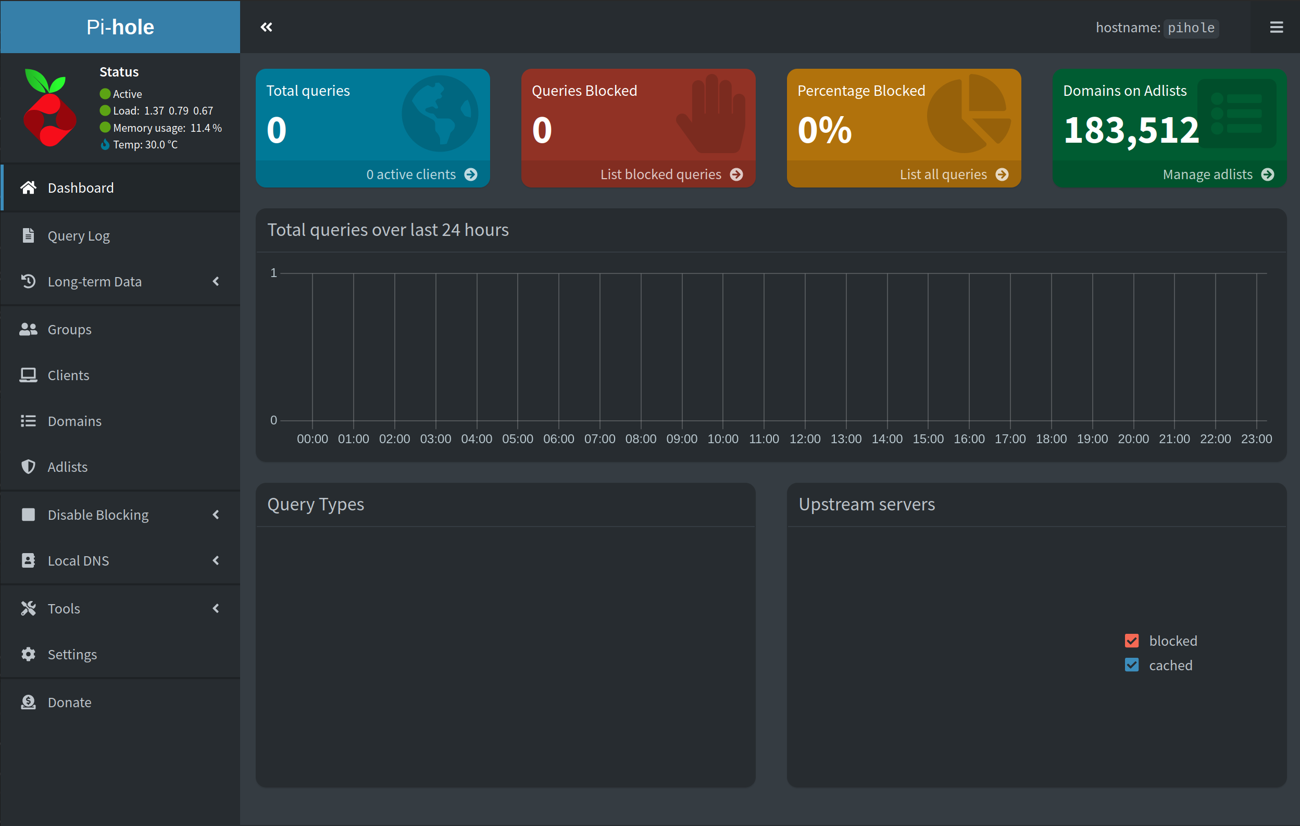The image size is (1300, 826).
Task: Click the Active status text
Action: (128, 94)
